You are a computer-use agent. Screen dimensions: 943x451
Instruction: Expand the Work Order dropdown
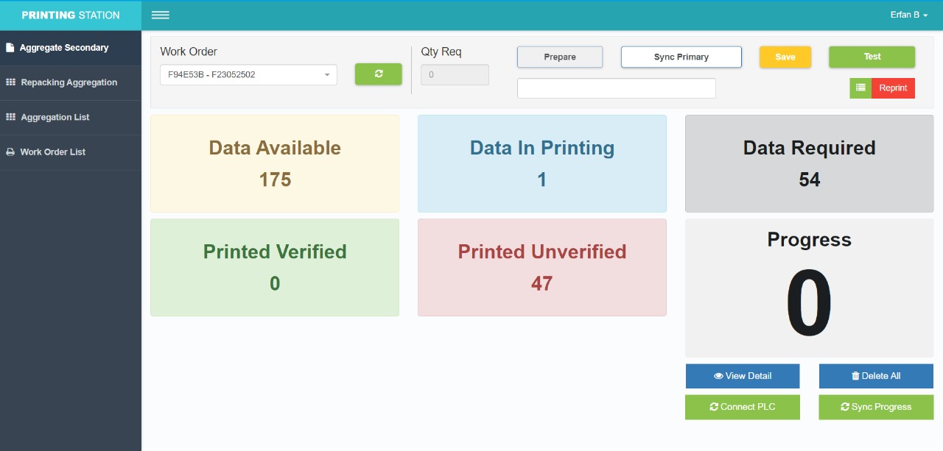(x=248, y=74)
